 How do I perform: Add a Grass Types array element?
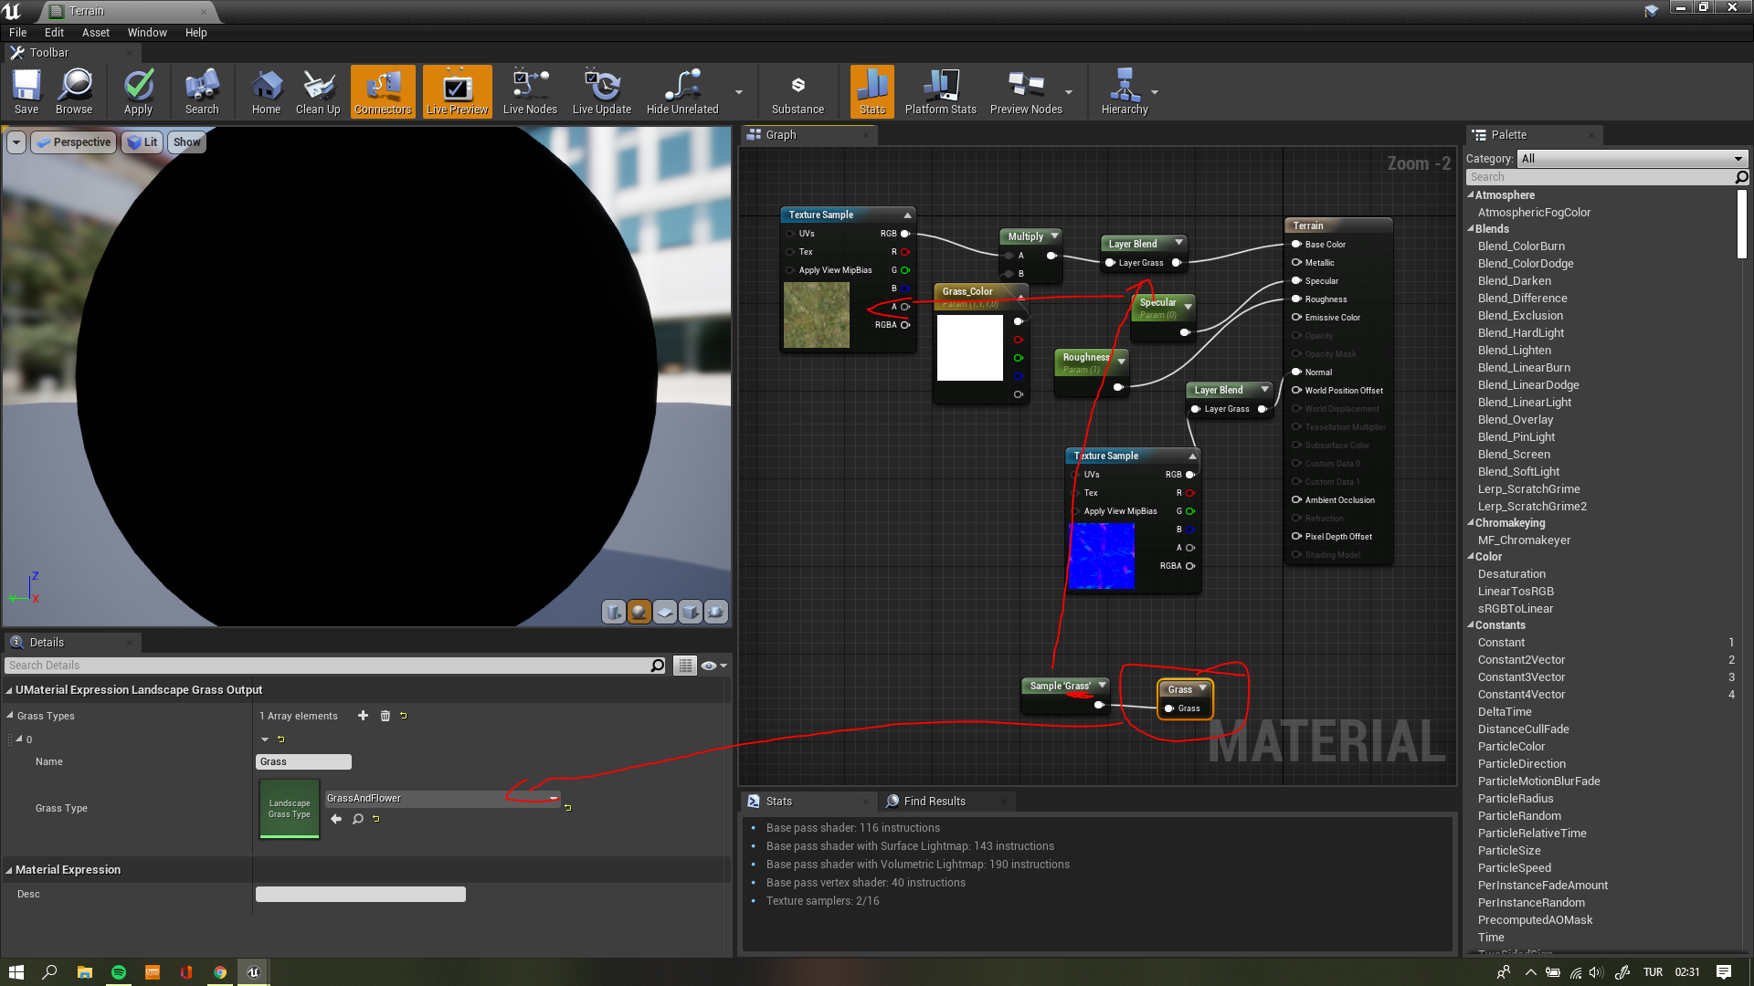click(x=363, y=716)
